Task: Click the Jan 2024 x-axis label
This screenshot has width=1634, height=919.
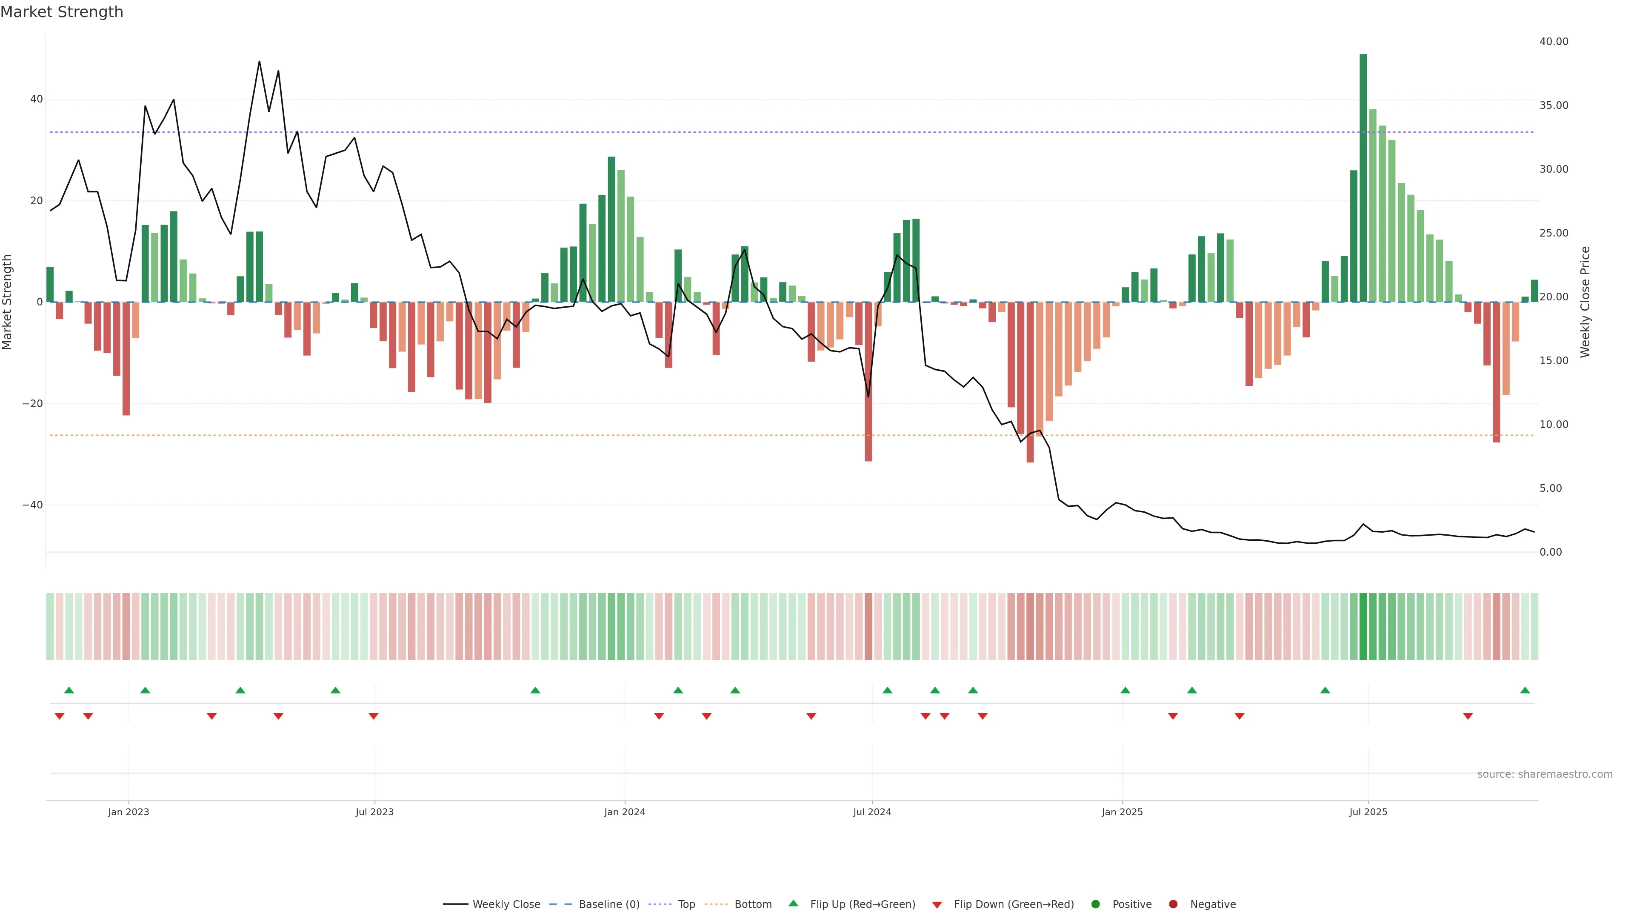Action: tap(624, 812)
